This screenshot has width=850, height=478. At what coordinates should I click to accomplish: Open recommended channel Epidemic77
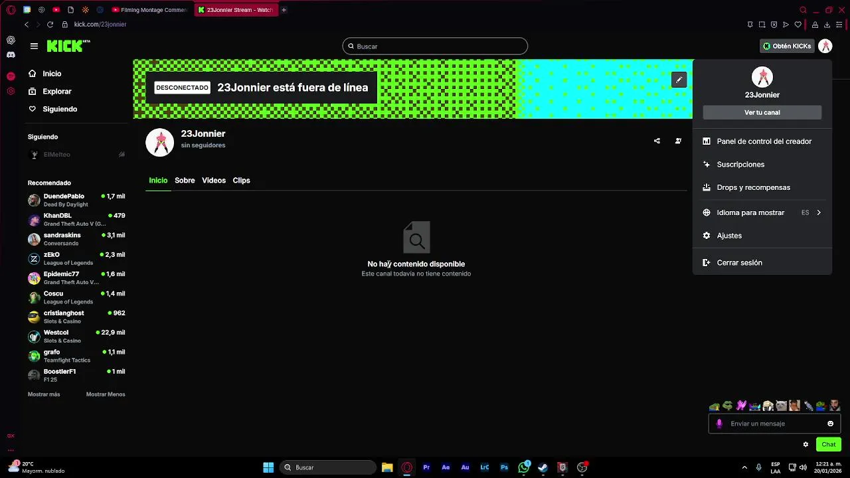tap(76, 278)
